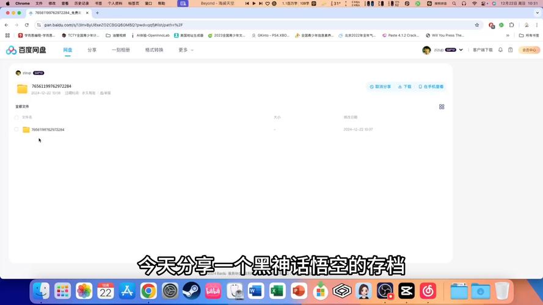Open the Apple menu
The height and width of the screenshot is (305, 543).
(7, 4)
